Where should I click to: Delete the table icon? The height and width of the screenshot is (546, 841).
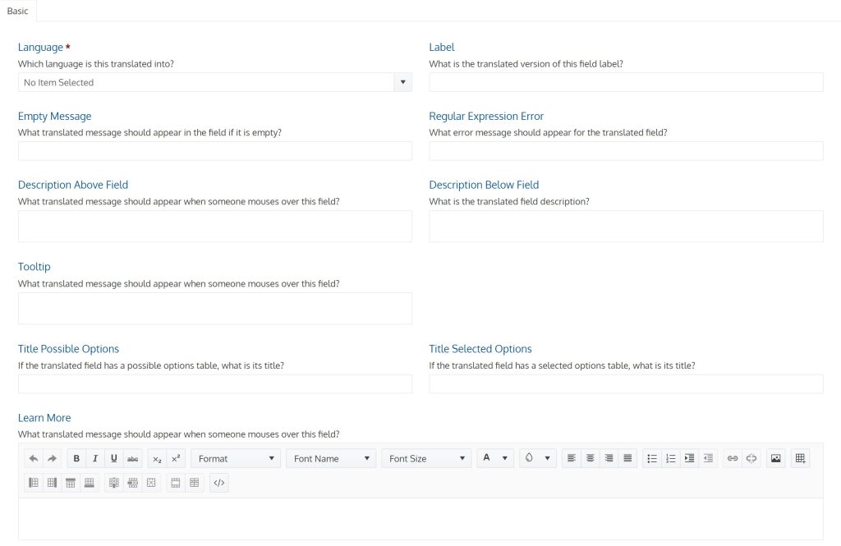click(x=151, y=483)
